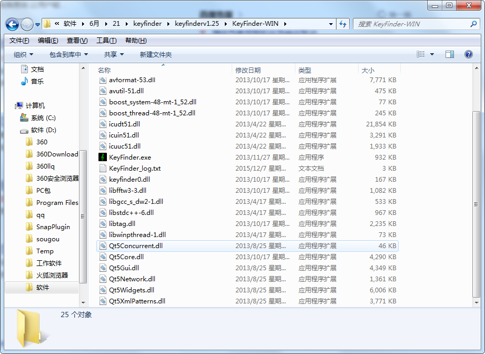Open the recent pages dropdown arrow
Image resolution: width=485 pixels, height=354 pixels.
pyautogui.click(x=37, y=24)
